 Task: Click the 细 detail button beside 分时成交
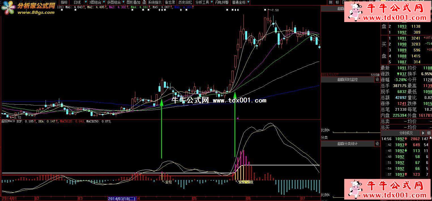(429, 133)
